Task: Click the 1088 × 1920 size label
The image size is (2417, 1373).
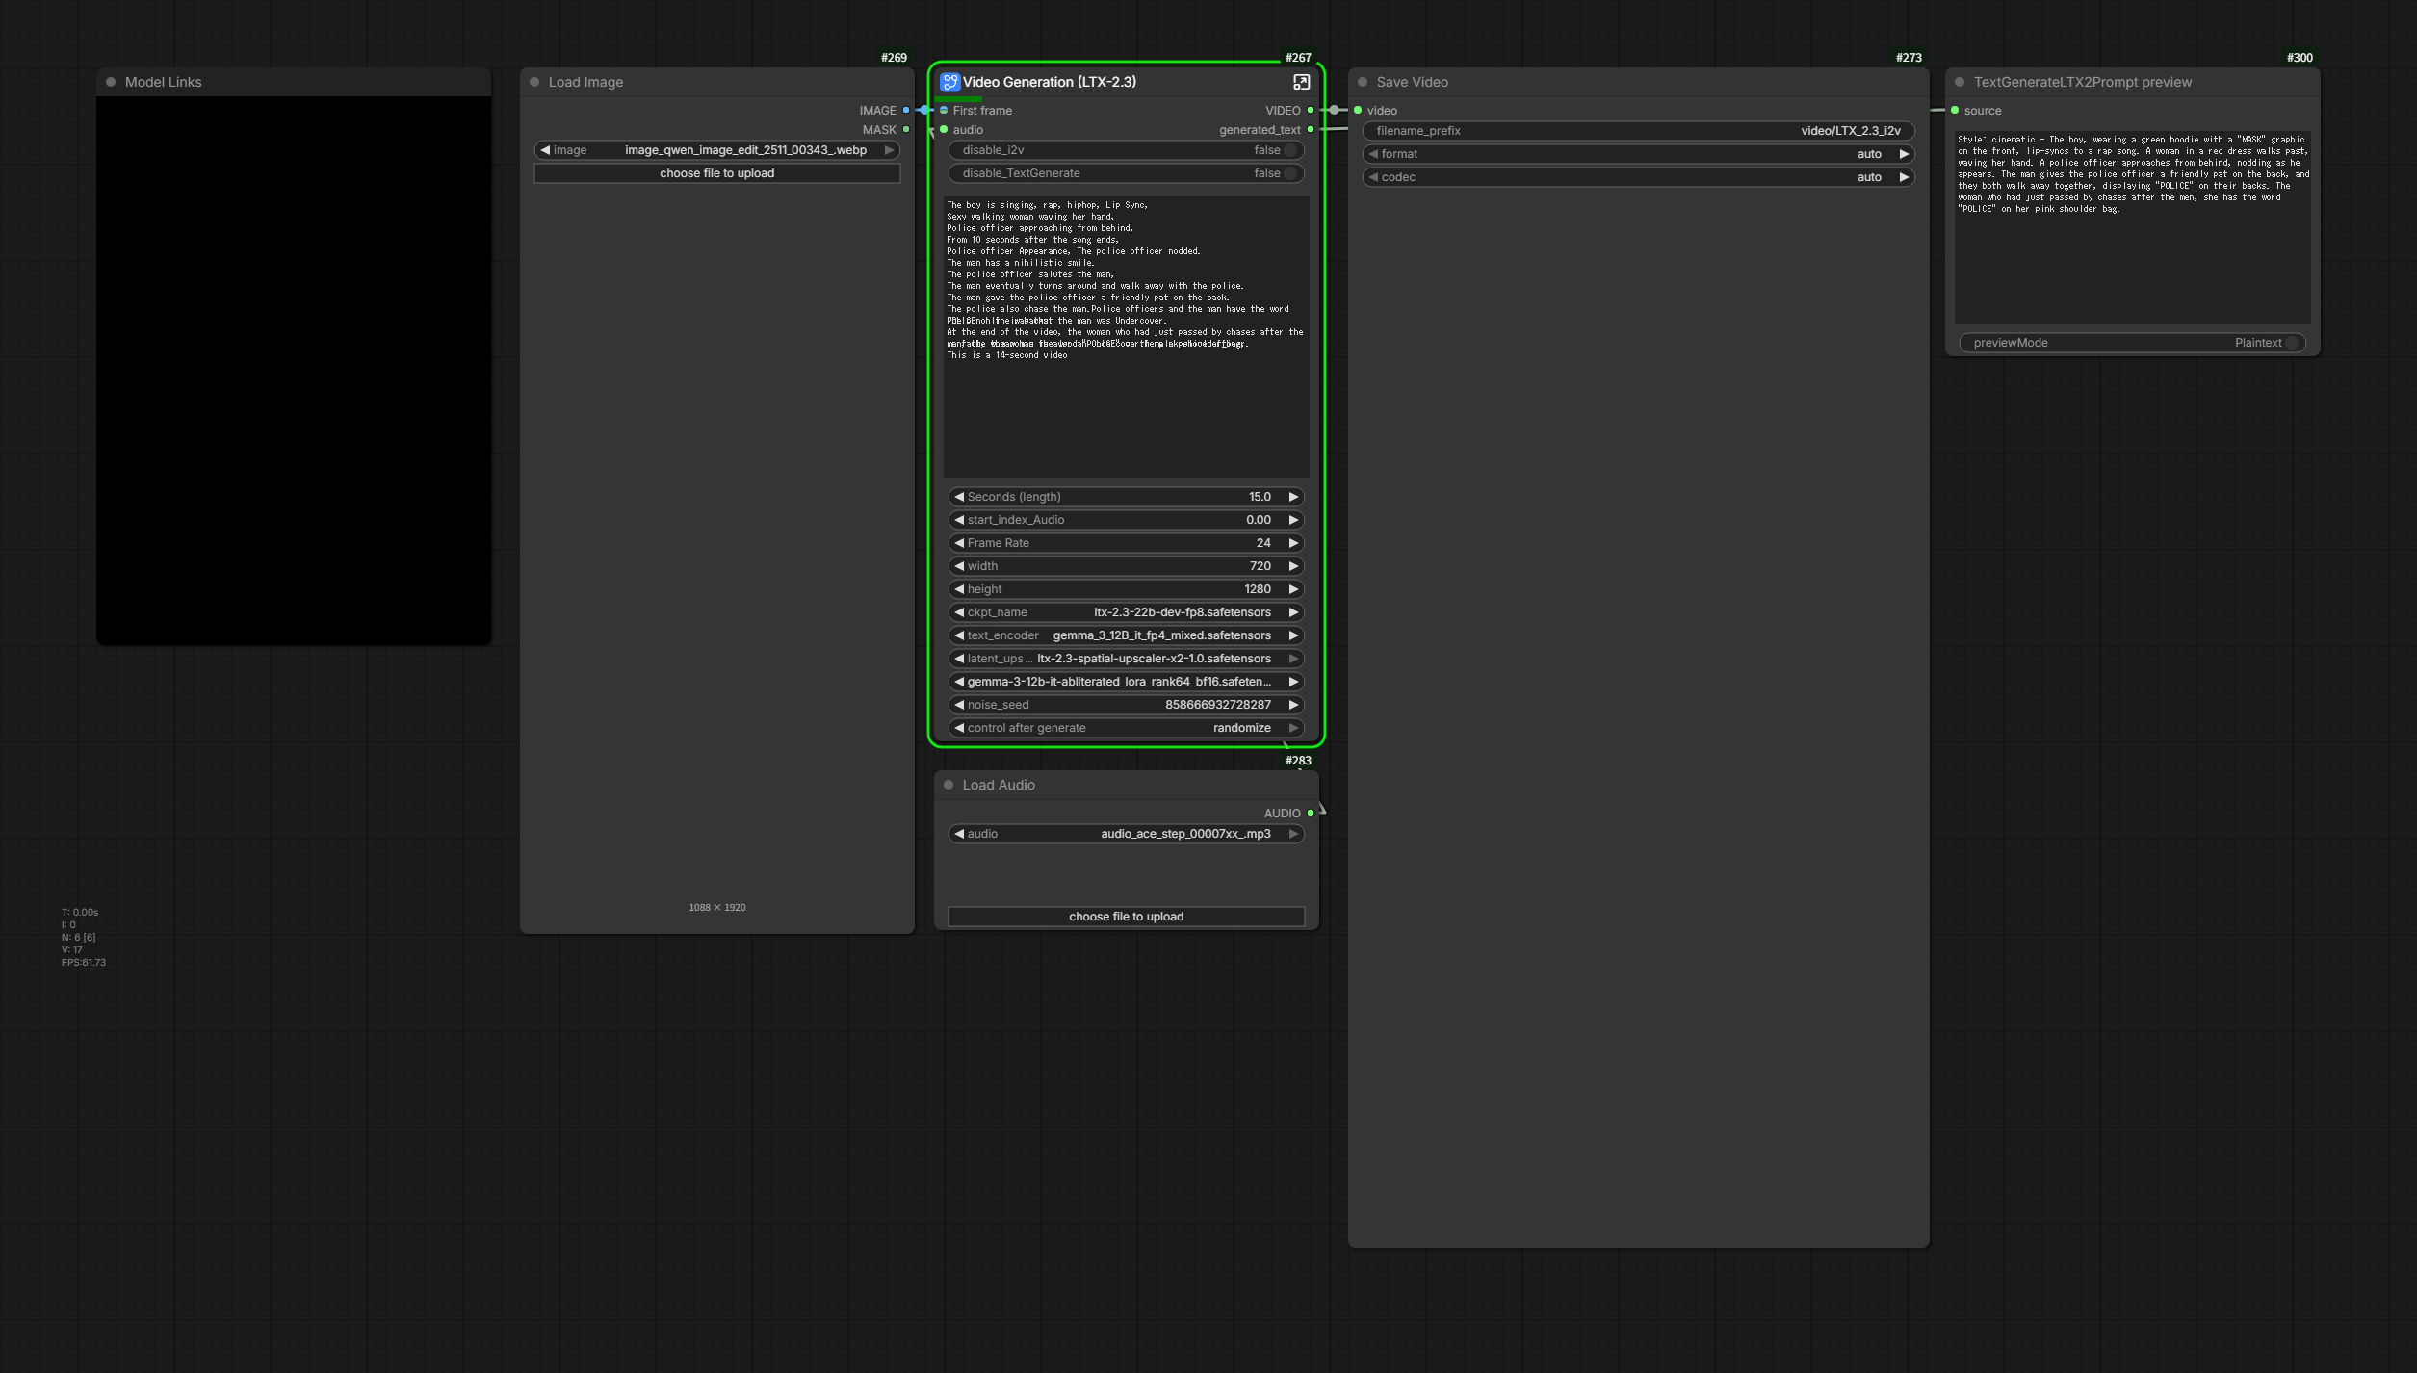Action: pos(717,907)
